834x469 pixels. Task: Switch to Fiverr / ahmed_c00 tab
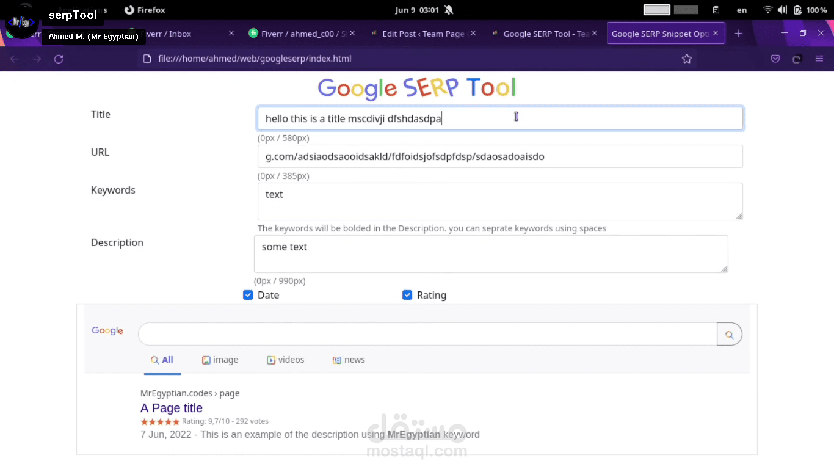click(x=302, y=34)
